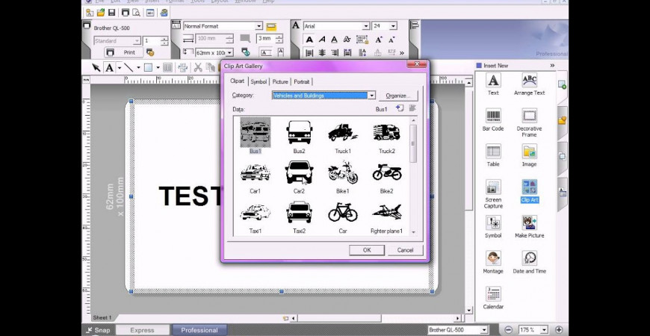The height and width of the screenshot is (336, 650).
Task: Click the Decorative Frame icon
Action: (x=530, y=123)
